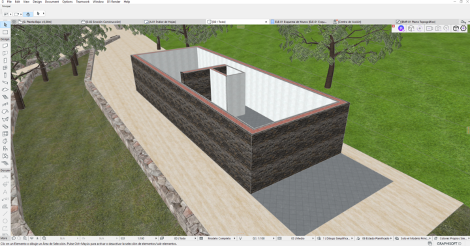470x246 pixels.
Task: Switch to S-02 Sección Construcción tab
Action: [111, 22]
